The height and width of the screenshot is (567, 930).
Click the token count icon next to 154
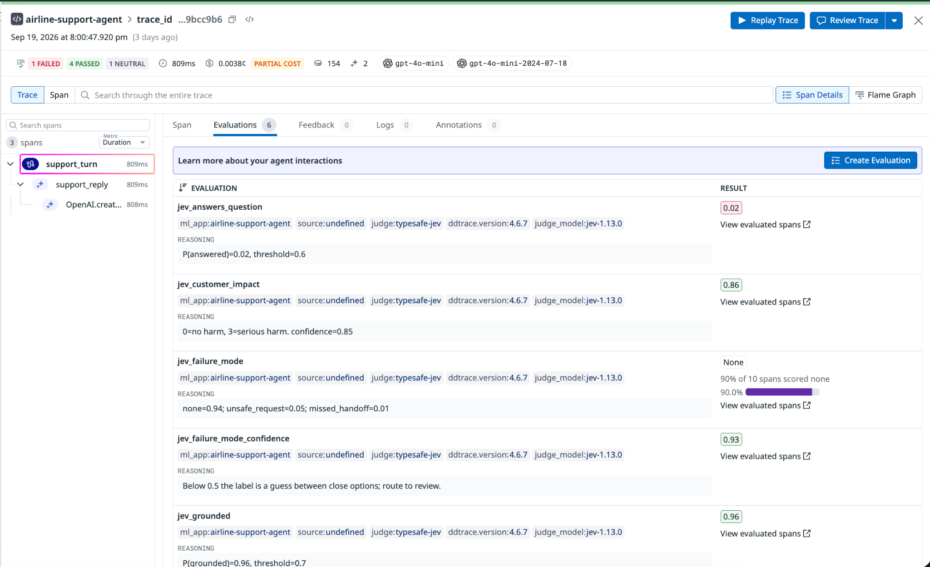[318, 63]
